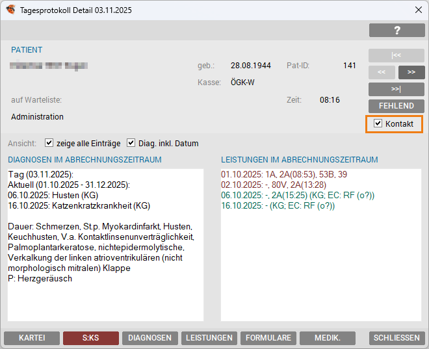Click the question mark help button
The image size is (429, 349).
[396, 31]
